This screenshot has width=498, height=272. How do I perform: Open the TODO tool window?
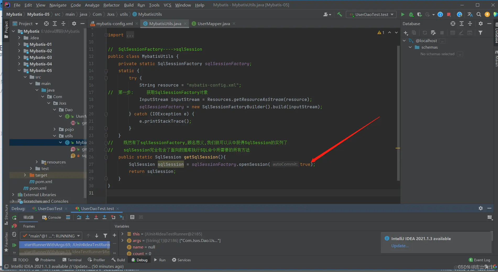pyautogui.click(x=20, y=260)
